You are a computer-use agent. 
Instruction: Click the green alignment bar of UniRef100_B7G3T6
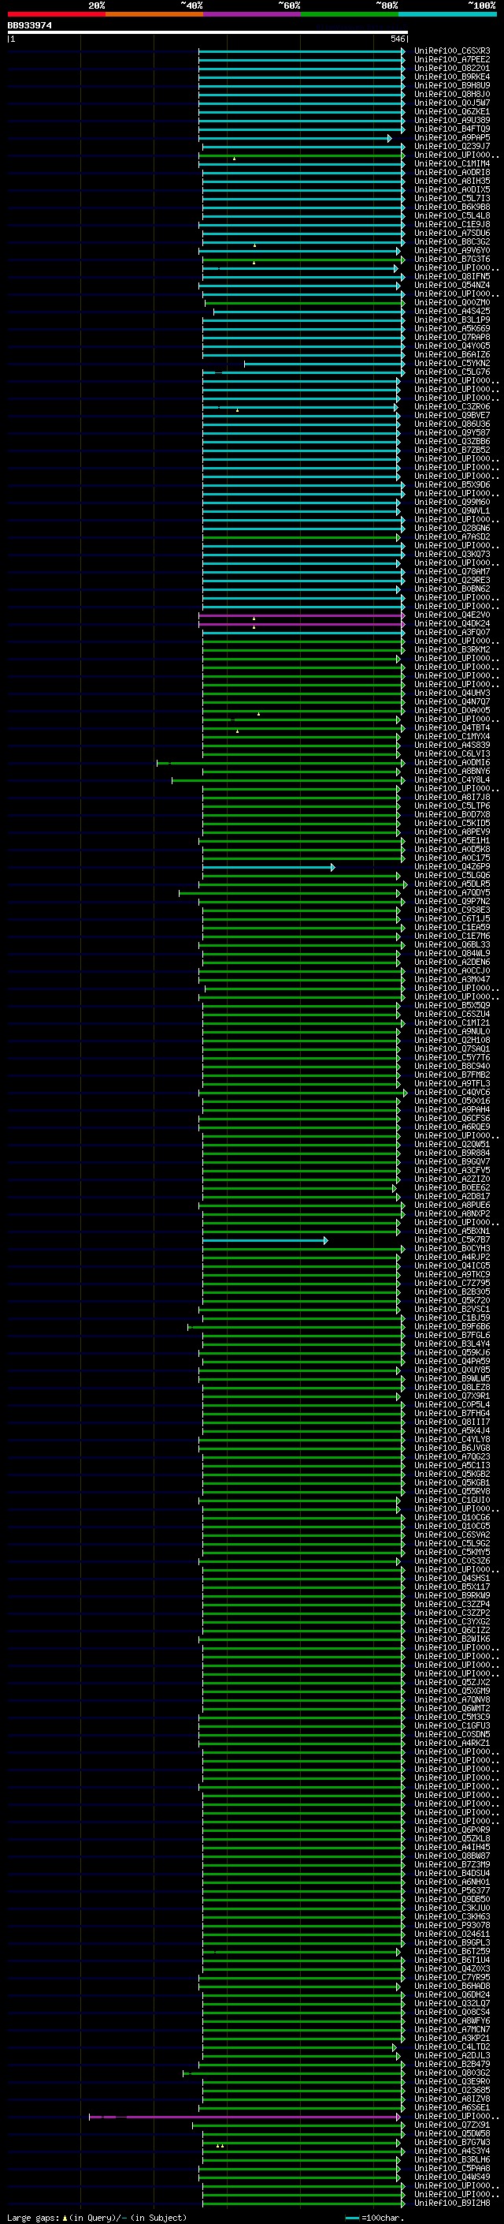click(302, 259)
